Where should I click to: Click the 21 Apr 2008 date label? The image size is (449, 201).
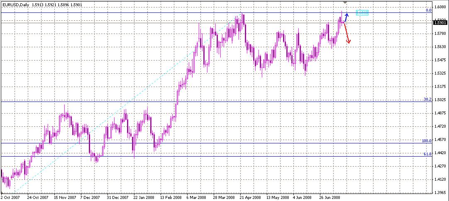(x=251, y=198)
